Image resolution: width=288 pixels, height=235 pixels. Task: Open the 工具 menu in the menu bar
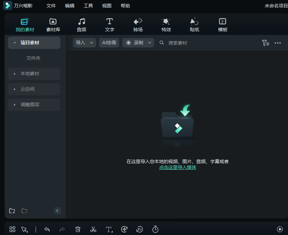[88, 6]
